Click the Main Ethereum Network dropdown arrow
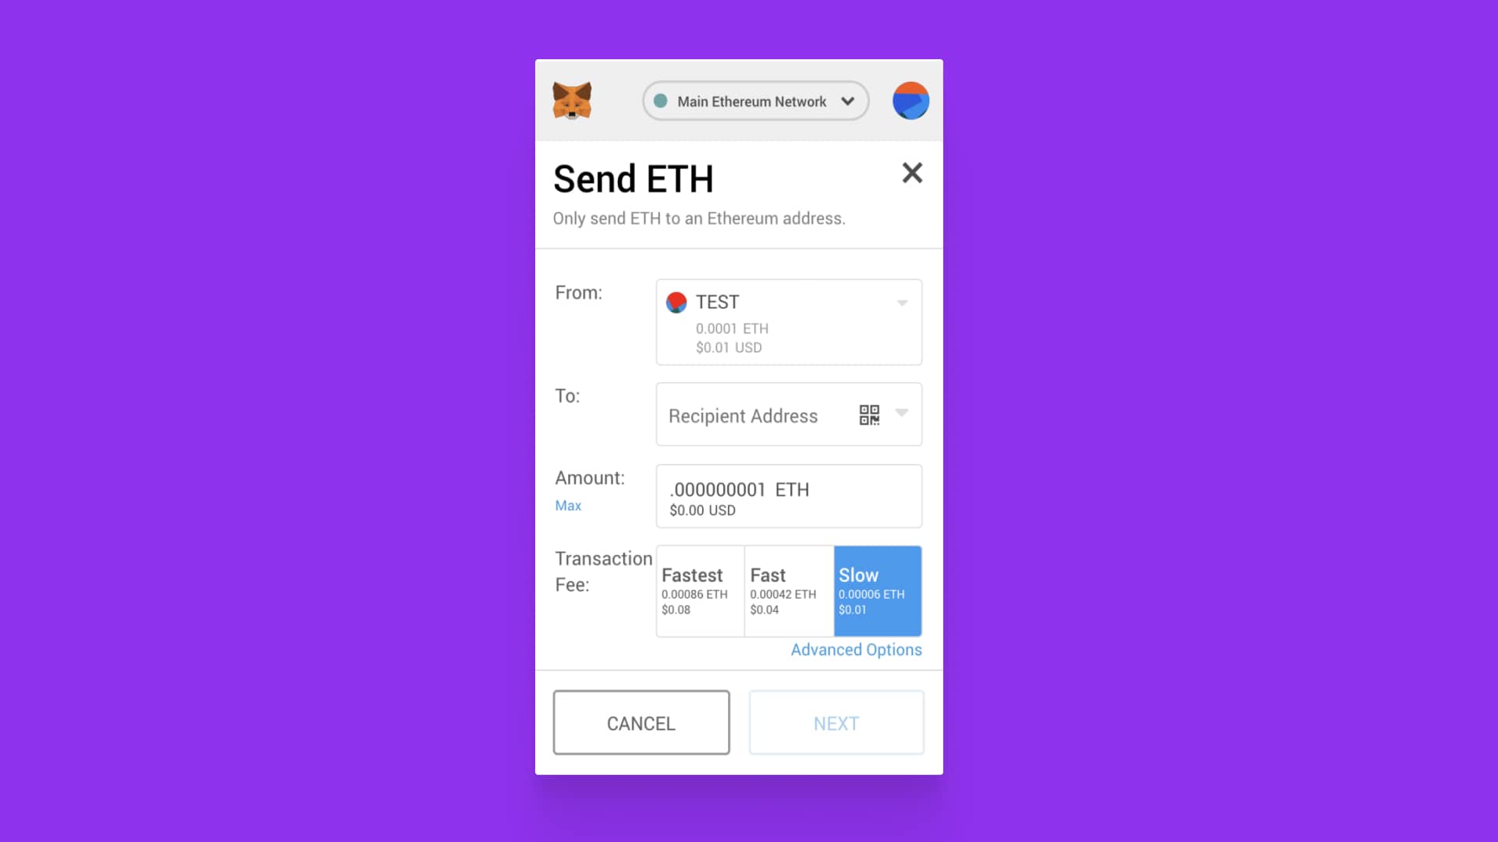The width and height of the screenshot is (1498, 842). [848, 100]
